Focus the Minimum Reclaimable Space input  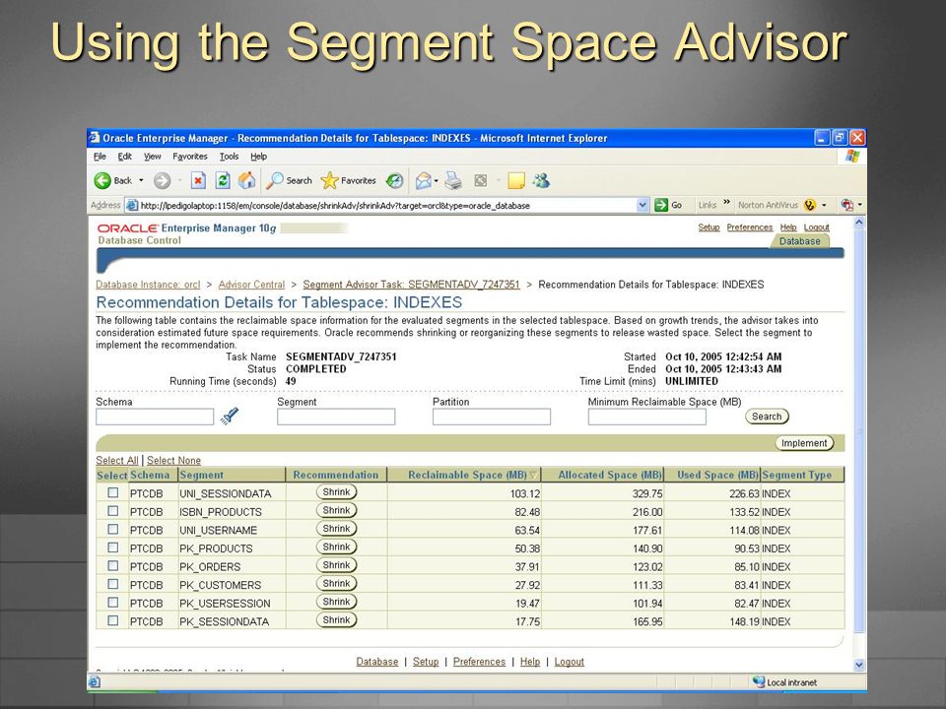pos(646,417)
